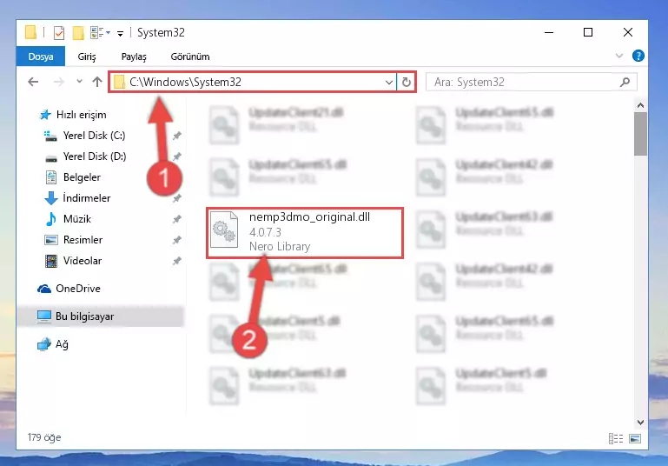This screenshot has height=466, width=668.
Task: Click the Bu bilgisayar computer icon
Action: 44,316
